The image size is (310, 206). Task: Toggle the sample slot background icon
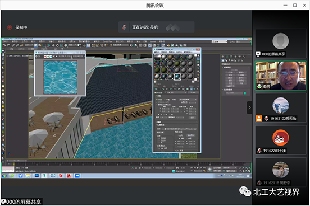point(198,62)
